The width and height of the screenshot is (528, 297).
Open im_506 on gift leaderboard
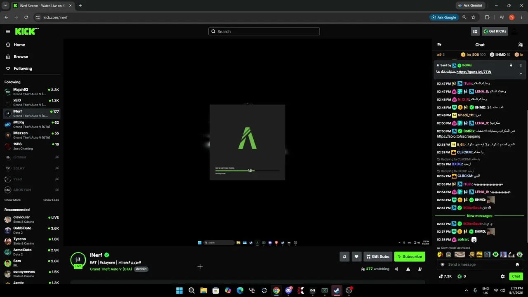click(x=474, y=54)
